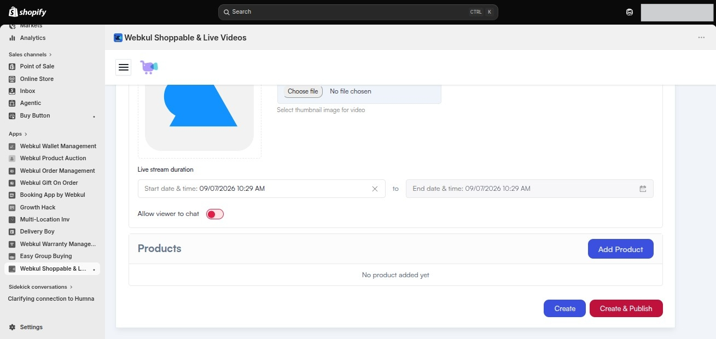The width and height of the screenshot is (716, 339).
Task: Click the Create & Publish button
Action: tap(626, 308)
